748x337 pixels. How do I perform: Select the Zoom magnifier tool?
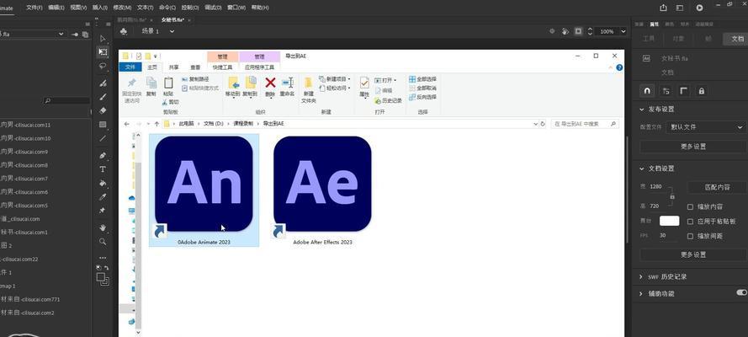point(103,242)
